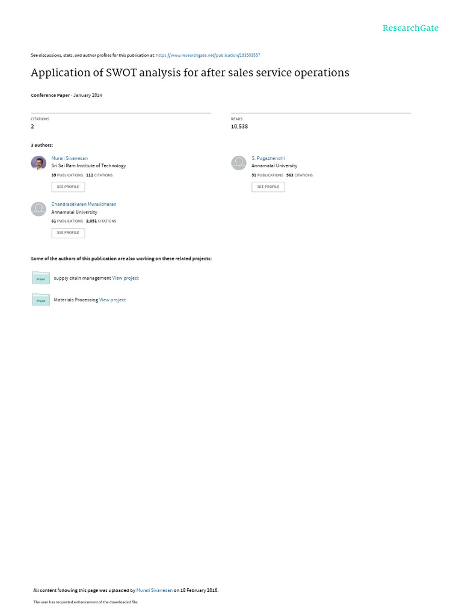Screen dimensions: 462x616
Task: Click See Profile under Murali Sivanesan
Action: click(68, 186)
